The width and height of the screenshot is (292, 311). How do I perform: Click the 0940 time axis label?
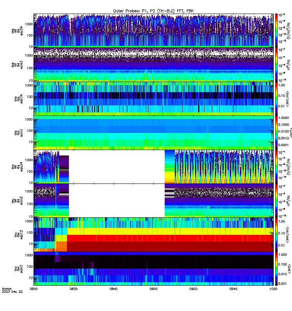[x=233, y=289]
